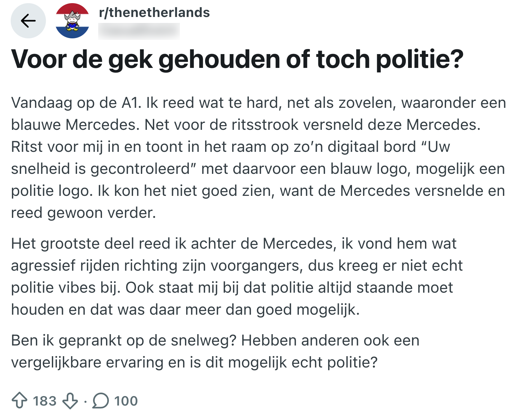
Task: Go back using the left arrow
Action: (28, 21)
